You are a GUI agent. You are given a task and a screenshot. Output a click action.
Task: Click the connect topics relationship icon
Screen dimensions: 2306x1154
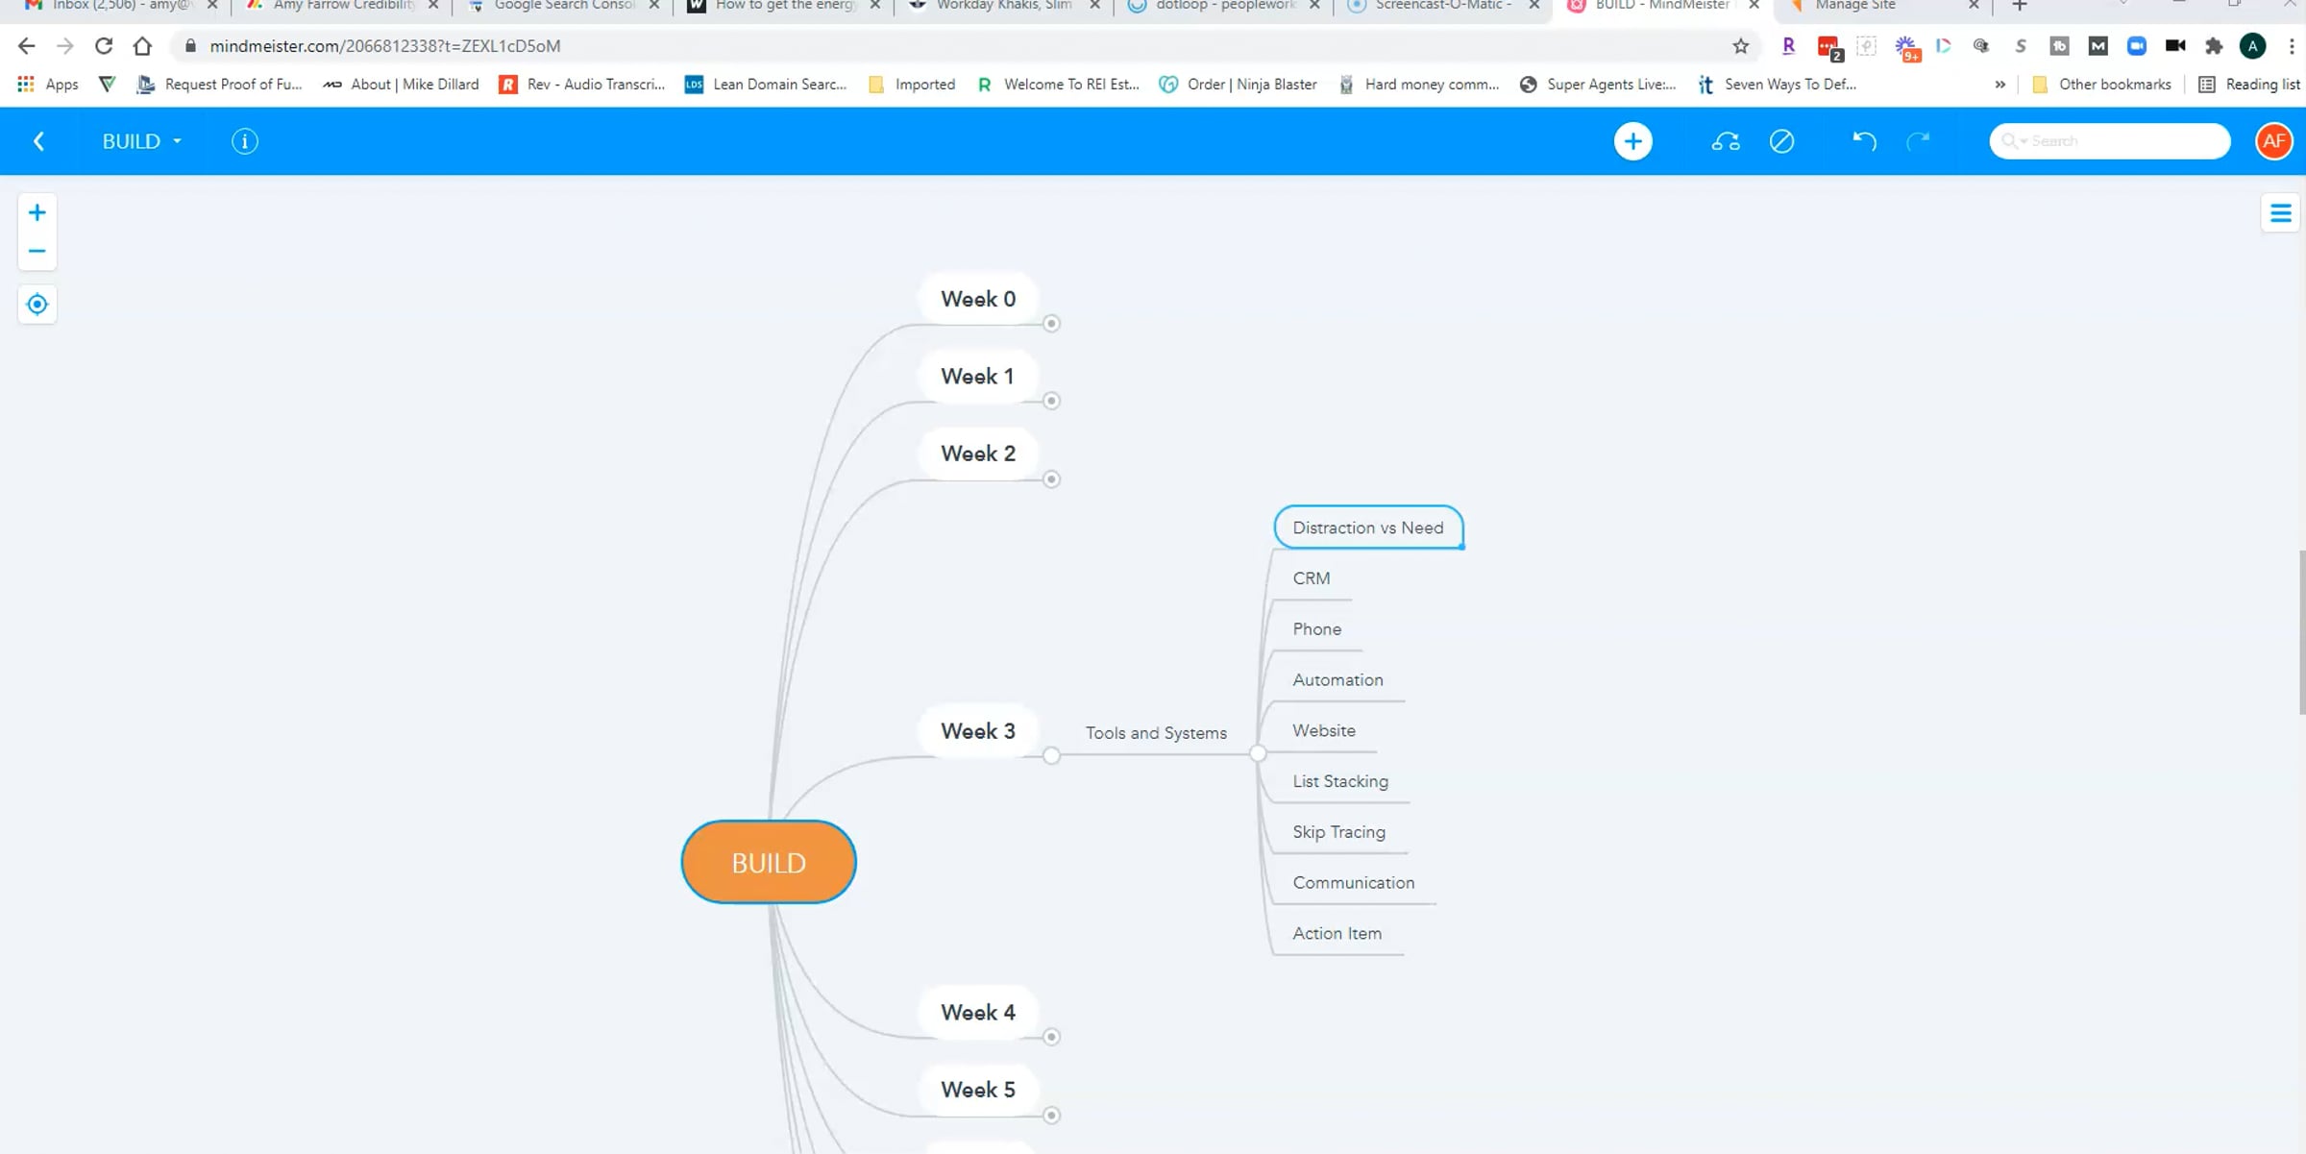tap(1726, 141)
